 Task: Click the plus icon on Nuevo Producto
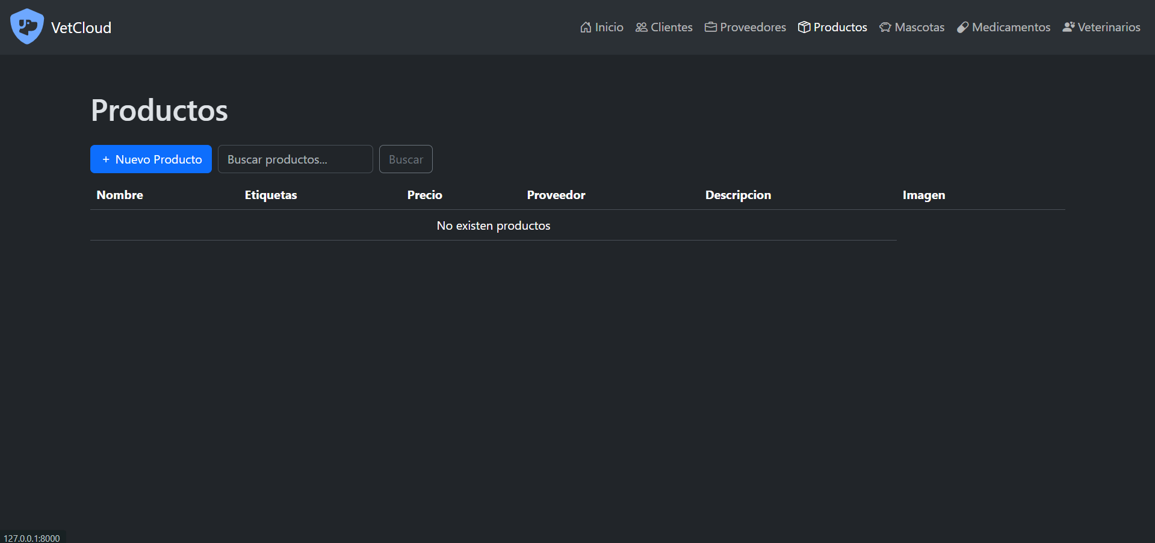106,159
